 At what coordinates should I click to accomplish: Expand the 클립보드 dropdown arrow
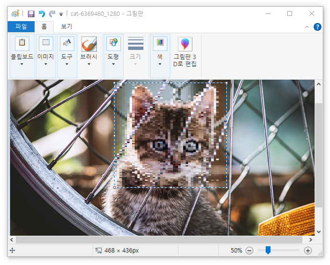click(22, 64)
